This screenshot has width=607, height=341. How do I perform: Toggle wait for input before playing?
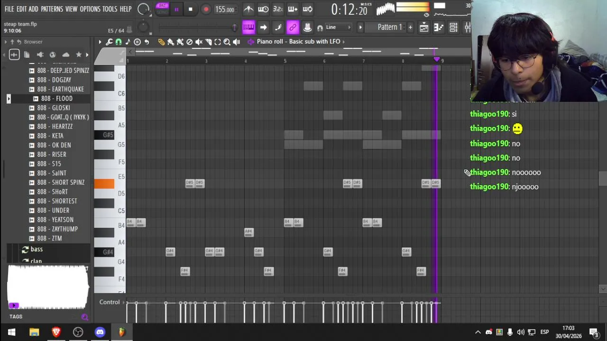point(263,9)
